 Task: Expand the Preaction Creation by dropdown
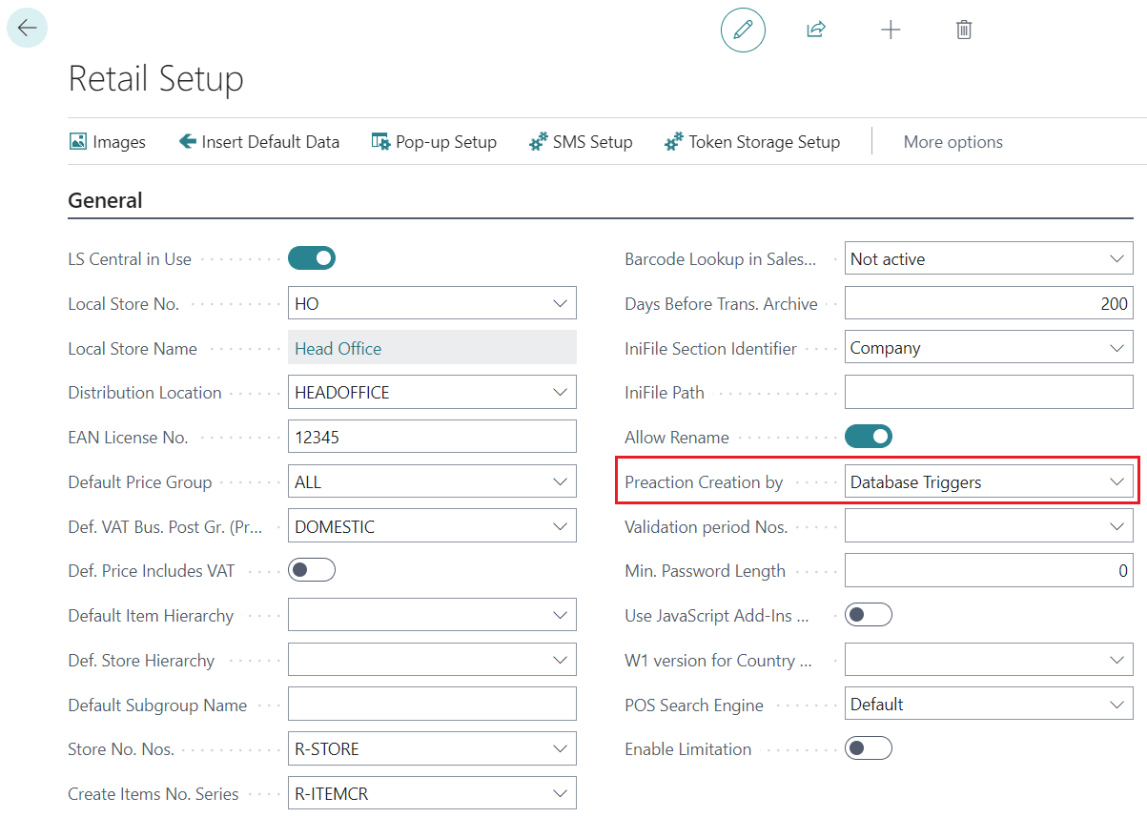(x=1116, y=482)
